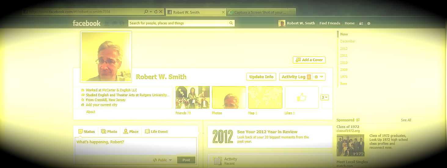Screen dimensions: 447x168
Task: Click the Update Info button
Action: point(261,77)
